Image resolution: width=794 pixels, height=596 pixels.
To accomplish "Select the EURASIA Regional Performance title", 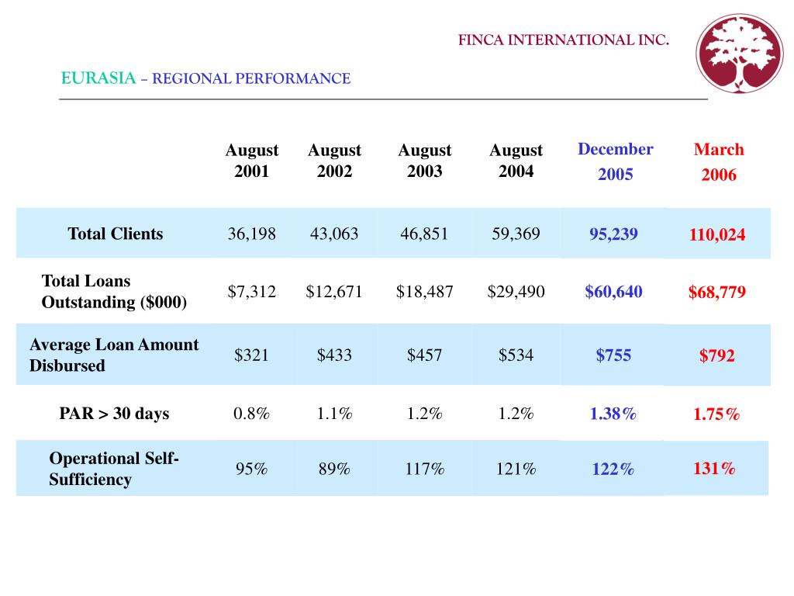I will tap(205, 78).
